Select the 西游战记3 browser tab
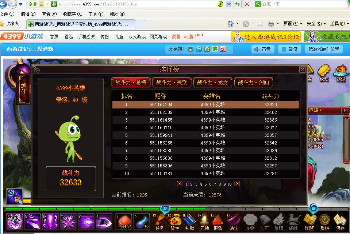The height and width of the screenshot is (234, 350). point(81,24)
